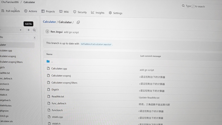The width and height of the screenshot is (222, 125).
Task: Select Calculater.vcxproj.filters in sidebar tree
Action: pos(11,62)
